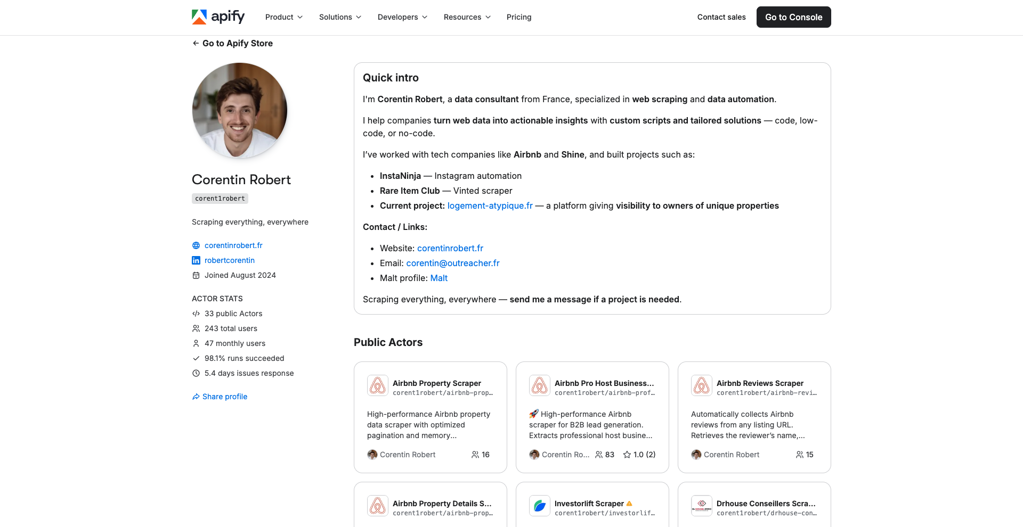
Task: Click the Share profile arrow icon
Action: click(x=196, y=397)
